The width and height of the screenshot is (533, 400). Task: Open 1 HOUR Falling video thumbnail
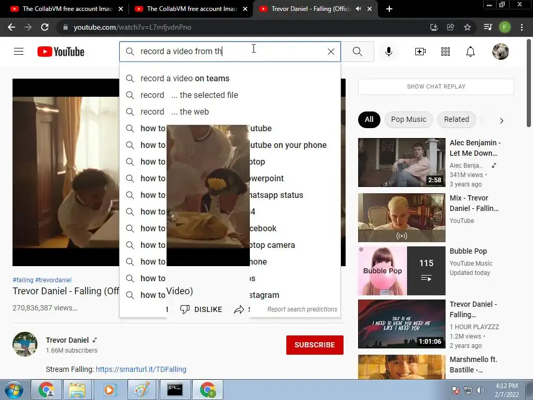[401, 324]
